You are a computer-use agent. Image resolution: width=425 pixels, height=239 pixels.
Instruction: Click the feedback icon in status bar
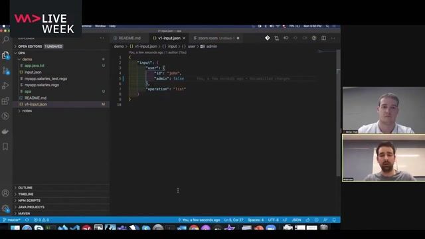pos(325,220)
